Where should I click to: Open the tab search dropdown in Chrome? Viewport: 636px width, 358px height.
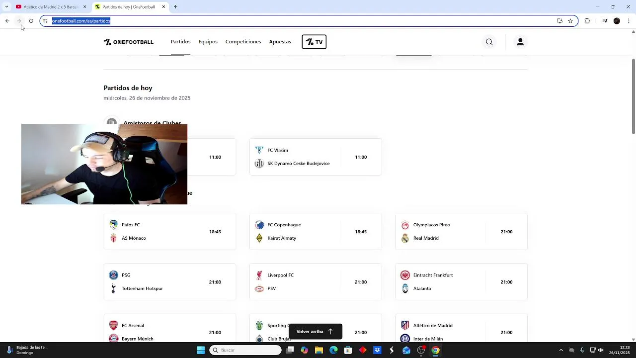click(6, 7)
